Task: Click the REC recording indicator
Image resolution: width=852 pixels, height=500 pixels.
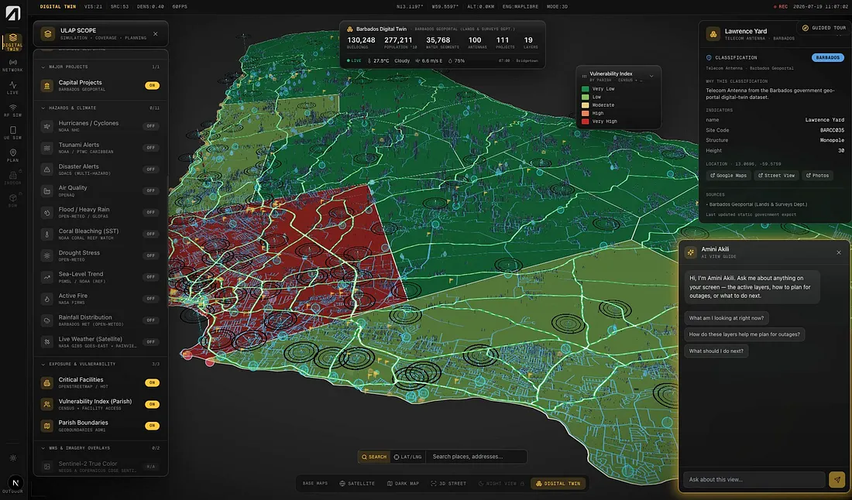Action: 781,6
